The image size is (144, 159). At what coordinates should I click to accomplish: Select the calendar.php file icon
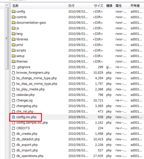[13, 95]
